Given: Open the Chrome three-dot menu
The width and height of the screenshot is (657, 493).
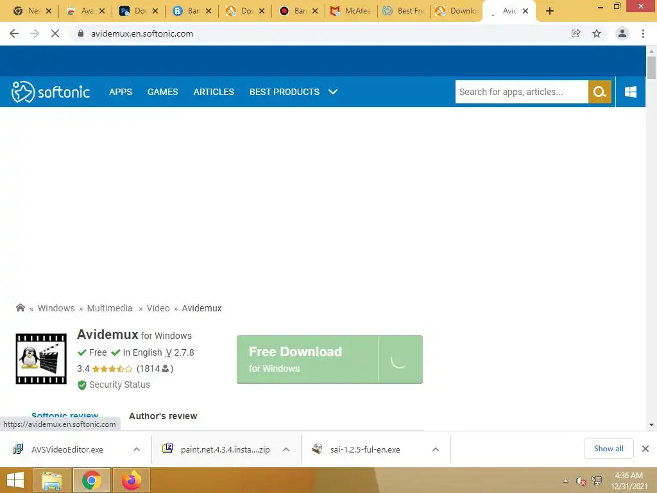Looking at the screenshot, I should pyautogui.click(x=643, y=33).
